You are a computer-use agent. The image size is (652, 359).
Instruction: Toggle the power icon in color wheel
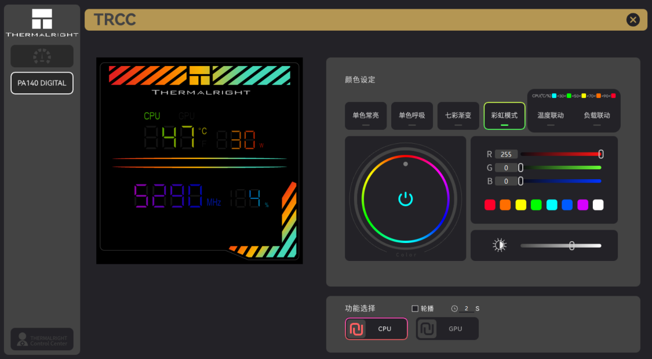click(x=406, y=199)
